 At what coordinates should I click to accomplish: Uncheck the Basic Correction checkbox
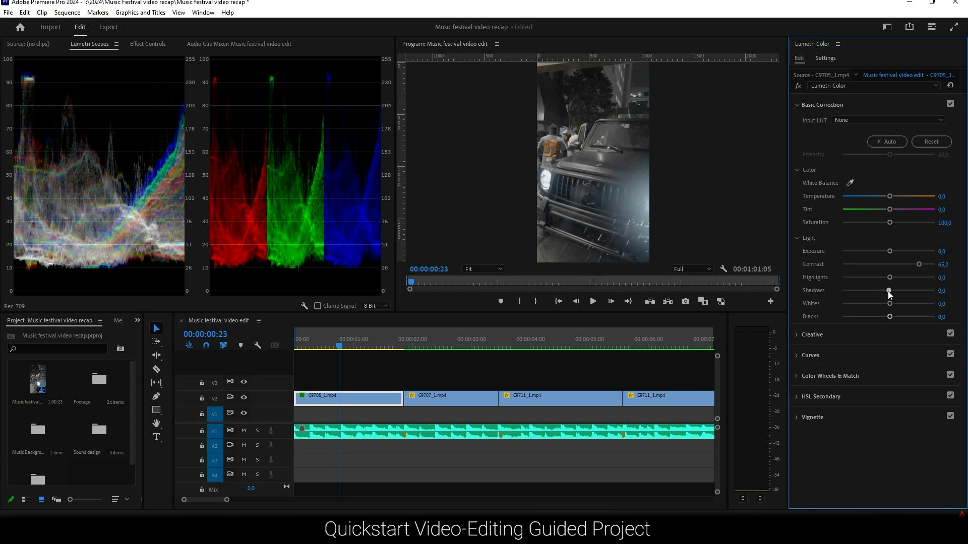tap(950, 104)
